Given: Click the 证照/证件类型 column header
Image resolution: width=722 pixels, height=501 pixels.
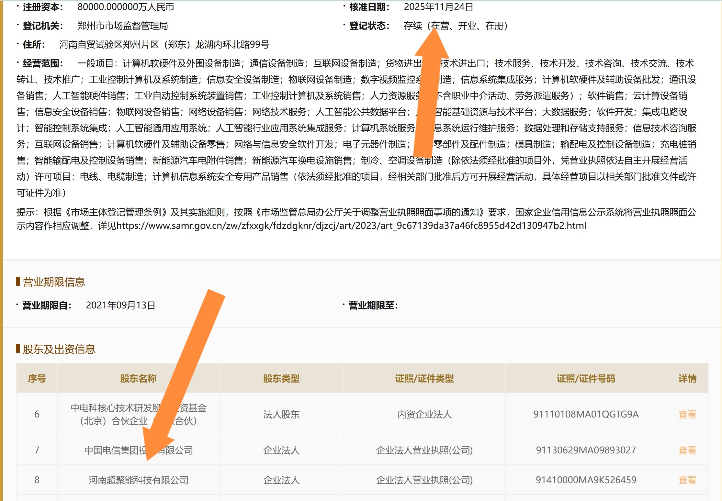Looking at the screenshot, I should (424, 378).
